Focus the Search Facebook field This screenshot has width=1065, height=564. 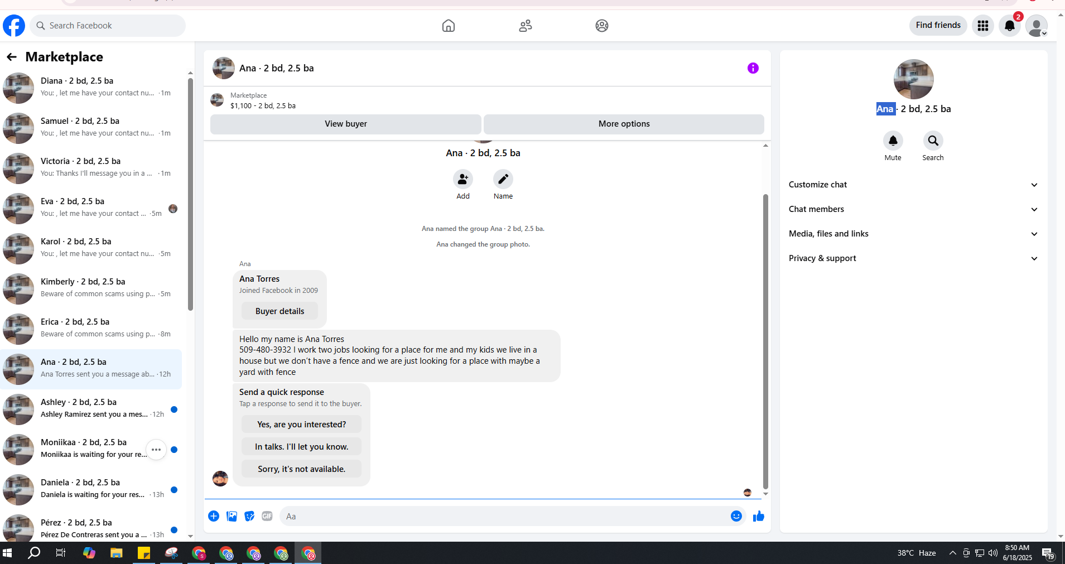[108, 26]
